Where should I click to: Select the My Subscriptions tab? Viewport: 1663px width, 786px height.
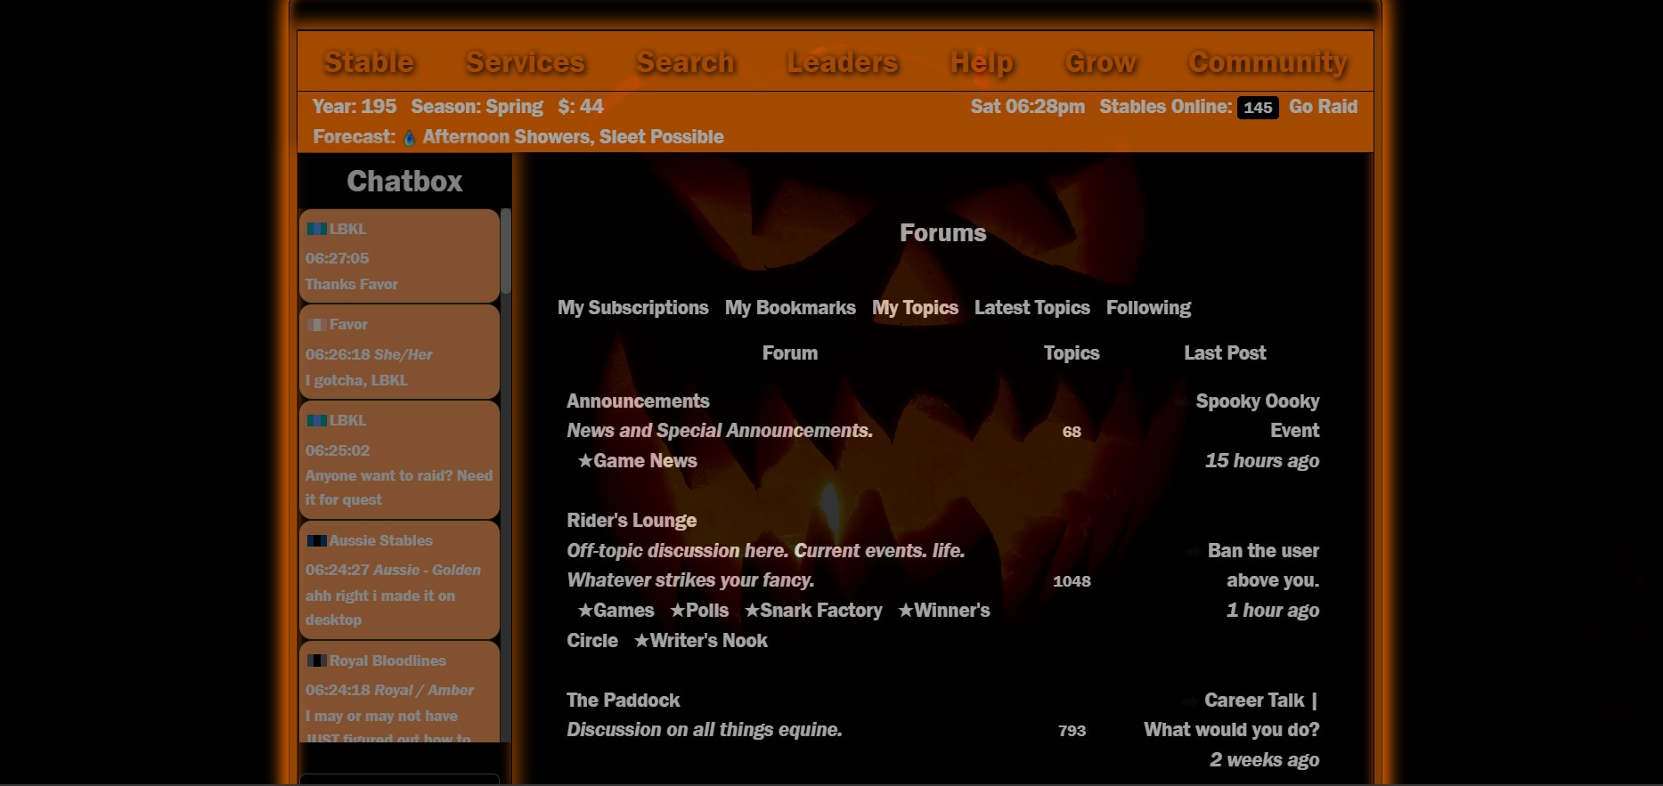632,308
